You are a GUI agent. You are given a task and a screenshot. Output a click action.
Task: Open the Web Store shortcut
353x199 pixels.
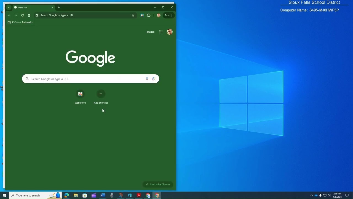coord(80,97)
